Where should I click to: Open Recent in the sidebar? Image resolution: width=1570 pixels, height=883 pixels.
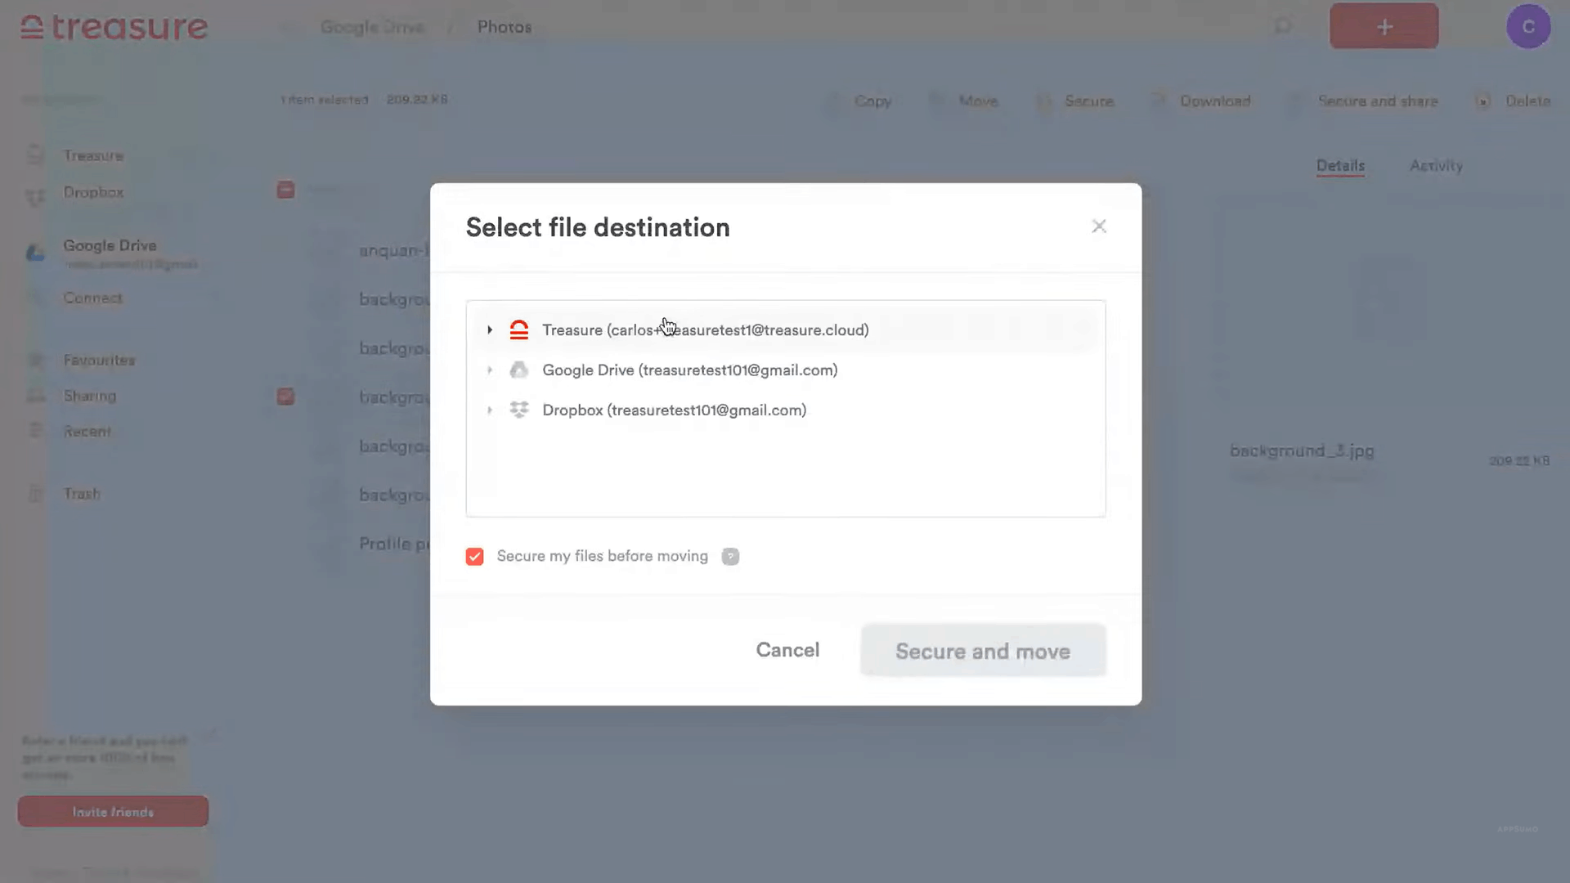coord(87,432)
